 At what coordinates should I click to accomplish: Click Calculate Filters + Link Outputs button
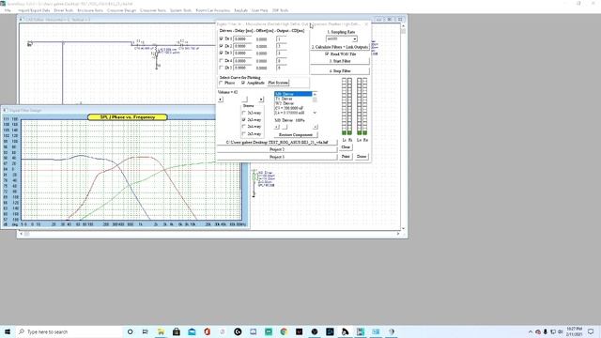340,47
